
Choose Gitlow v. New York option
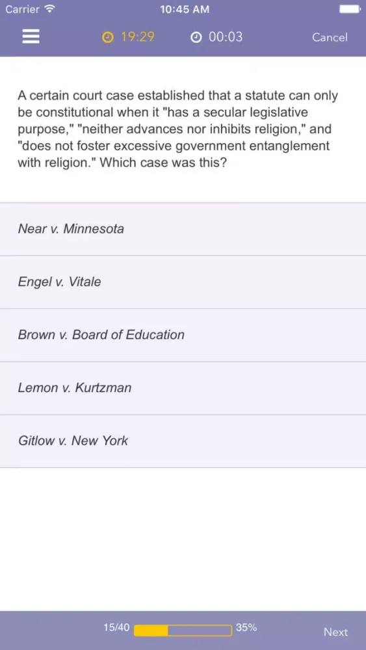click(x=183, y=441)
